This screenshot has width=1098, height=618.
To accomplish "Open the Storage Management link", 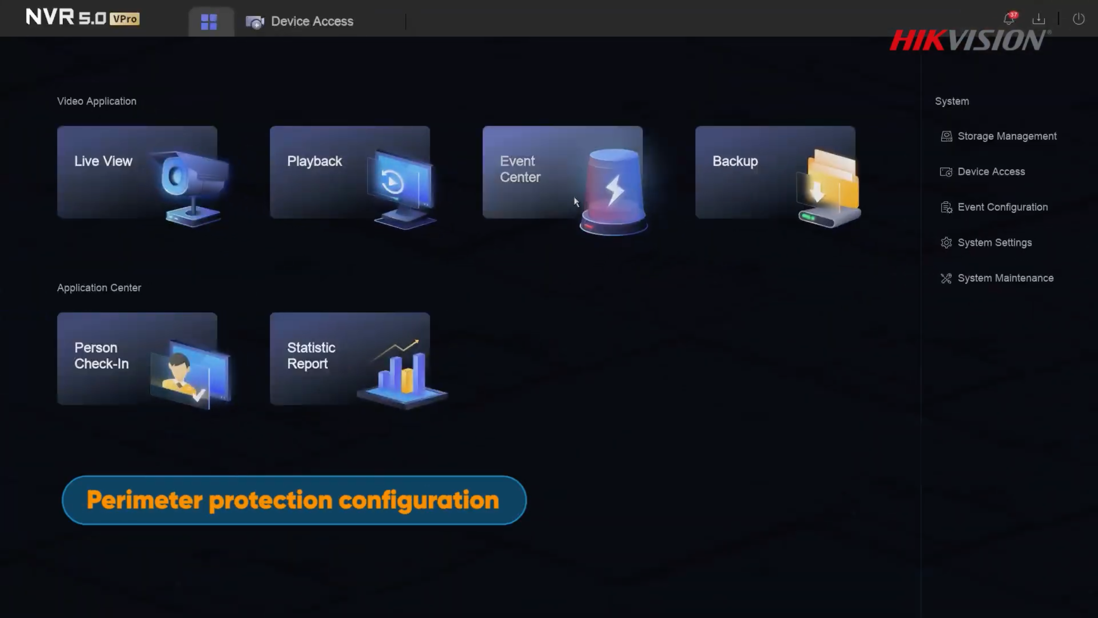I will click(1007, 136).
